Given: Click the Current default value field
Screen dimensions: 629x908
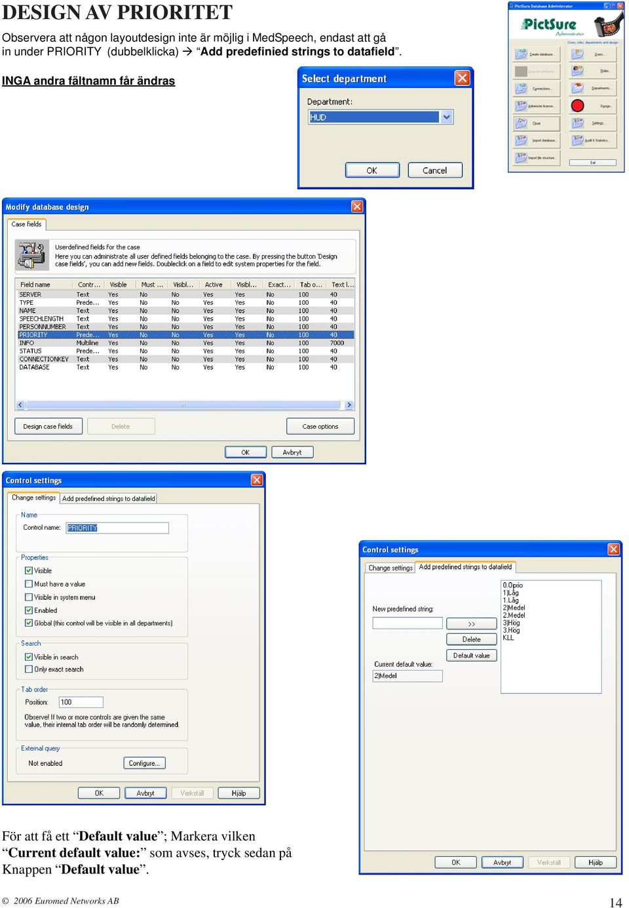Looking at the screenshot, I should [x=408, y=676].
